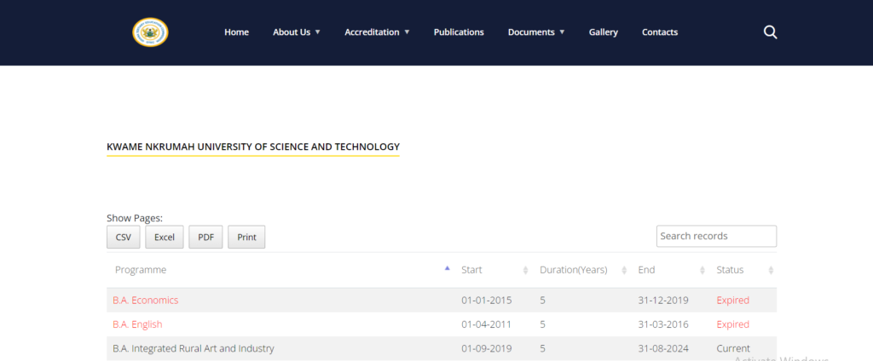
Task: Click the start date 01-04-2011
Action: click(x=487, y=324)
